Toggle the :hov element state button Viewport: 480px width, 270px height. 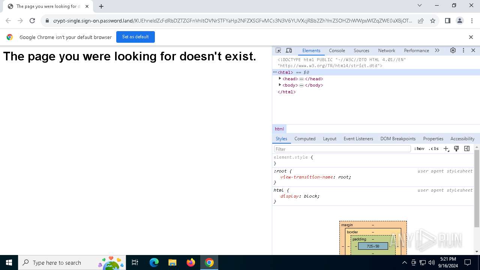click(419, 149)
